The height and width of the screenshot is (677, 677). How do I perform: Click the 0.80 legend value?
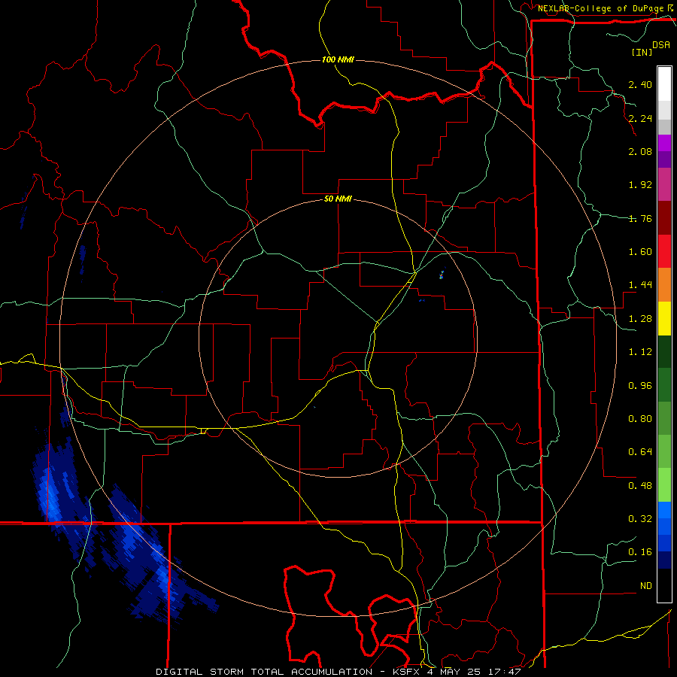[x=640, y=419]
